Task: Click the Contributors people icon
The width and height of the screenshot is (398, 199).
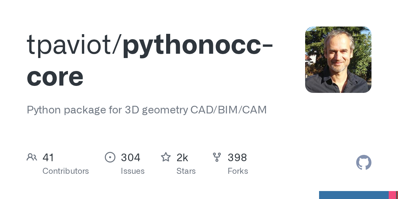Action: [x=32, y=157]
